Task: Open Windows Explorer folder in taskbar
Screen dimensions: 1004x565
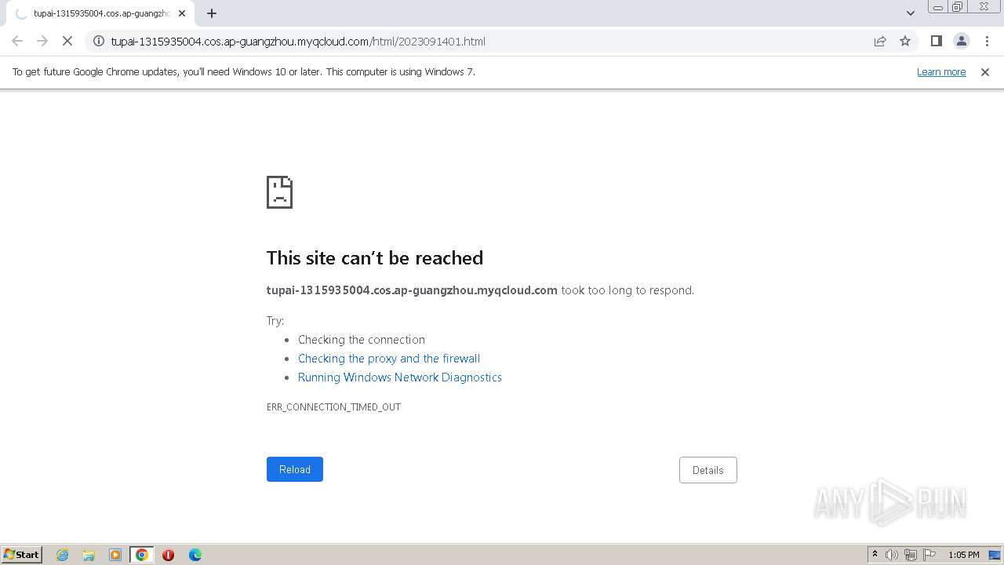Action: point(89,555)
